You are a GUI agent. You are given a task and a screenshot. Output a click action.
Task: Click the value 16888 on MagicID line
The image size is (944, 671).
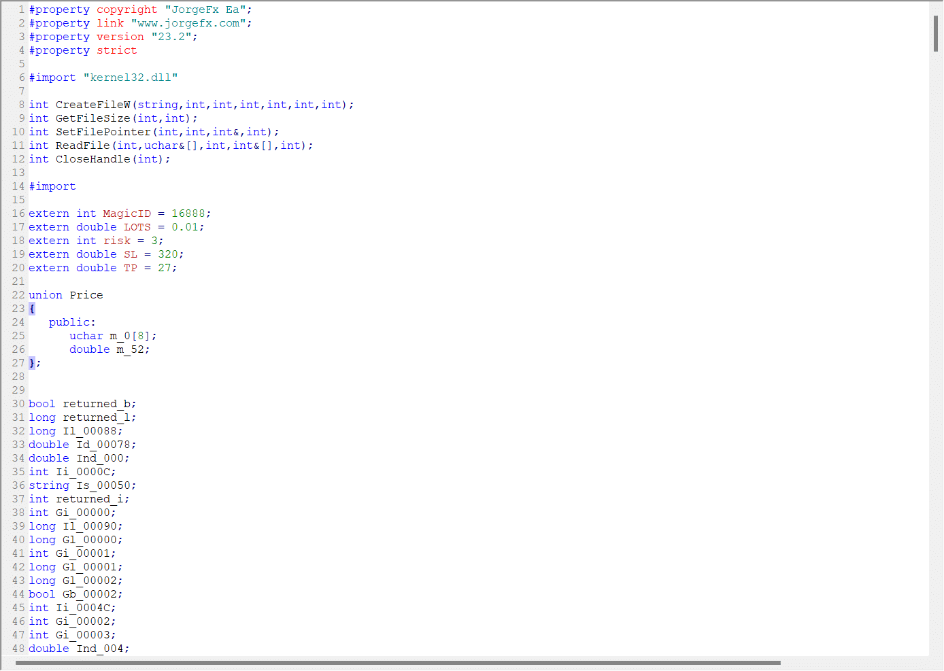point(188,213)
